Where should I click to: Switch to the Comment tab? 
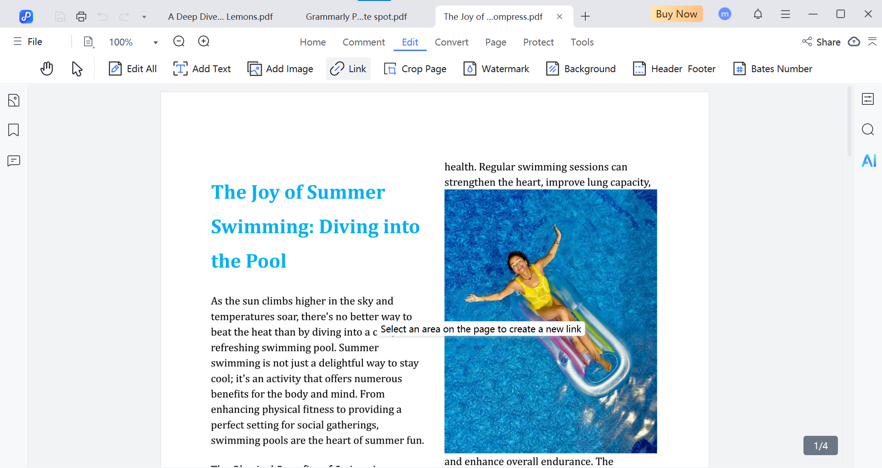(x=363, y=42)
